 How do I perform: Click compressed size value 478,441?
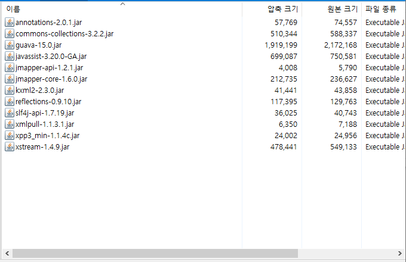[284, 147]
